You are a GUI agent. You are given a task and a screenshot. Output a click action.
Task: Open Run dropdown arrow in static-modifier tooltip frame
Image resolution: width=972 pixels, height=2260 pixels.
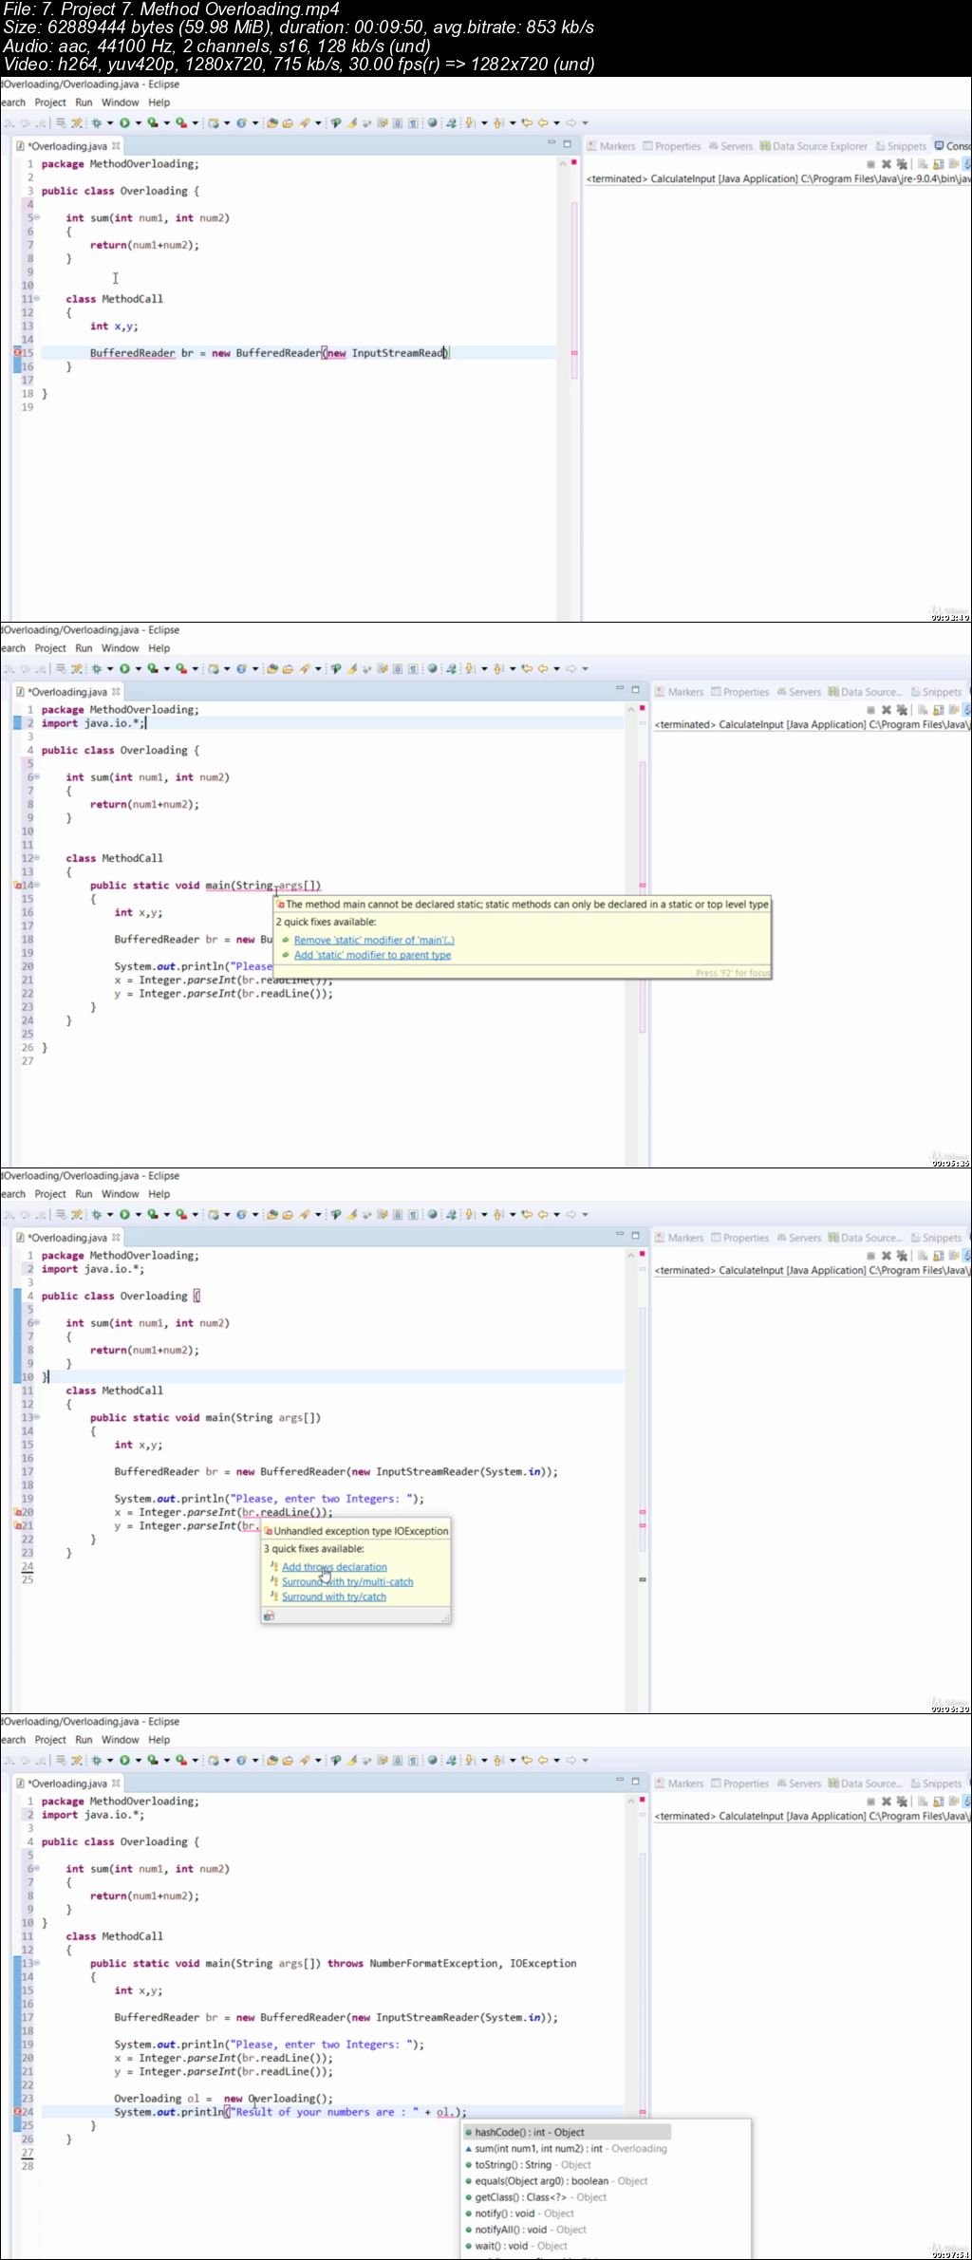coord(138,668)
